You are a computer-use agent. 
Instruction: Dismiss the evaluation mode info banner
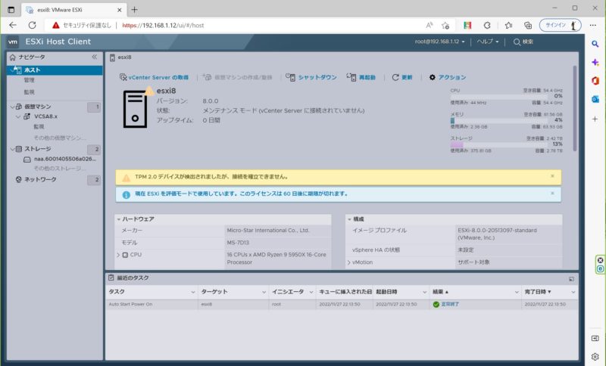552,193
